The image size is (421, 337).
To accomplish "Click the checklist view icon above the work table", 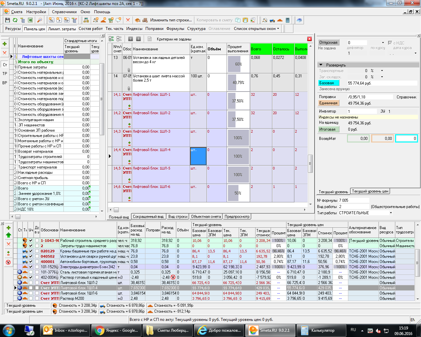I will [x=111, y=39].
